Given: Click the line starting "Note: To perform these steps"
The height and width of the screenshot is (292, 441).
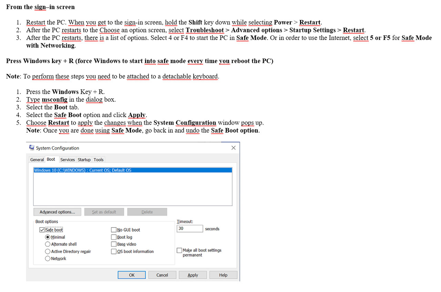Looking at the screenshot, I should (x=113, y=76).
